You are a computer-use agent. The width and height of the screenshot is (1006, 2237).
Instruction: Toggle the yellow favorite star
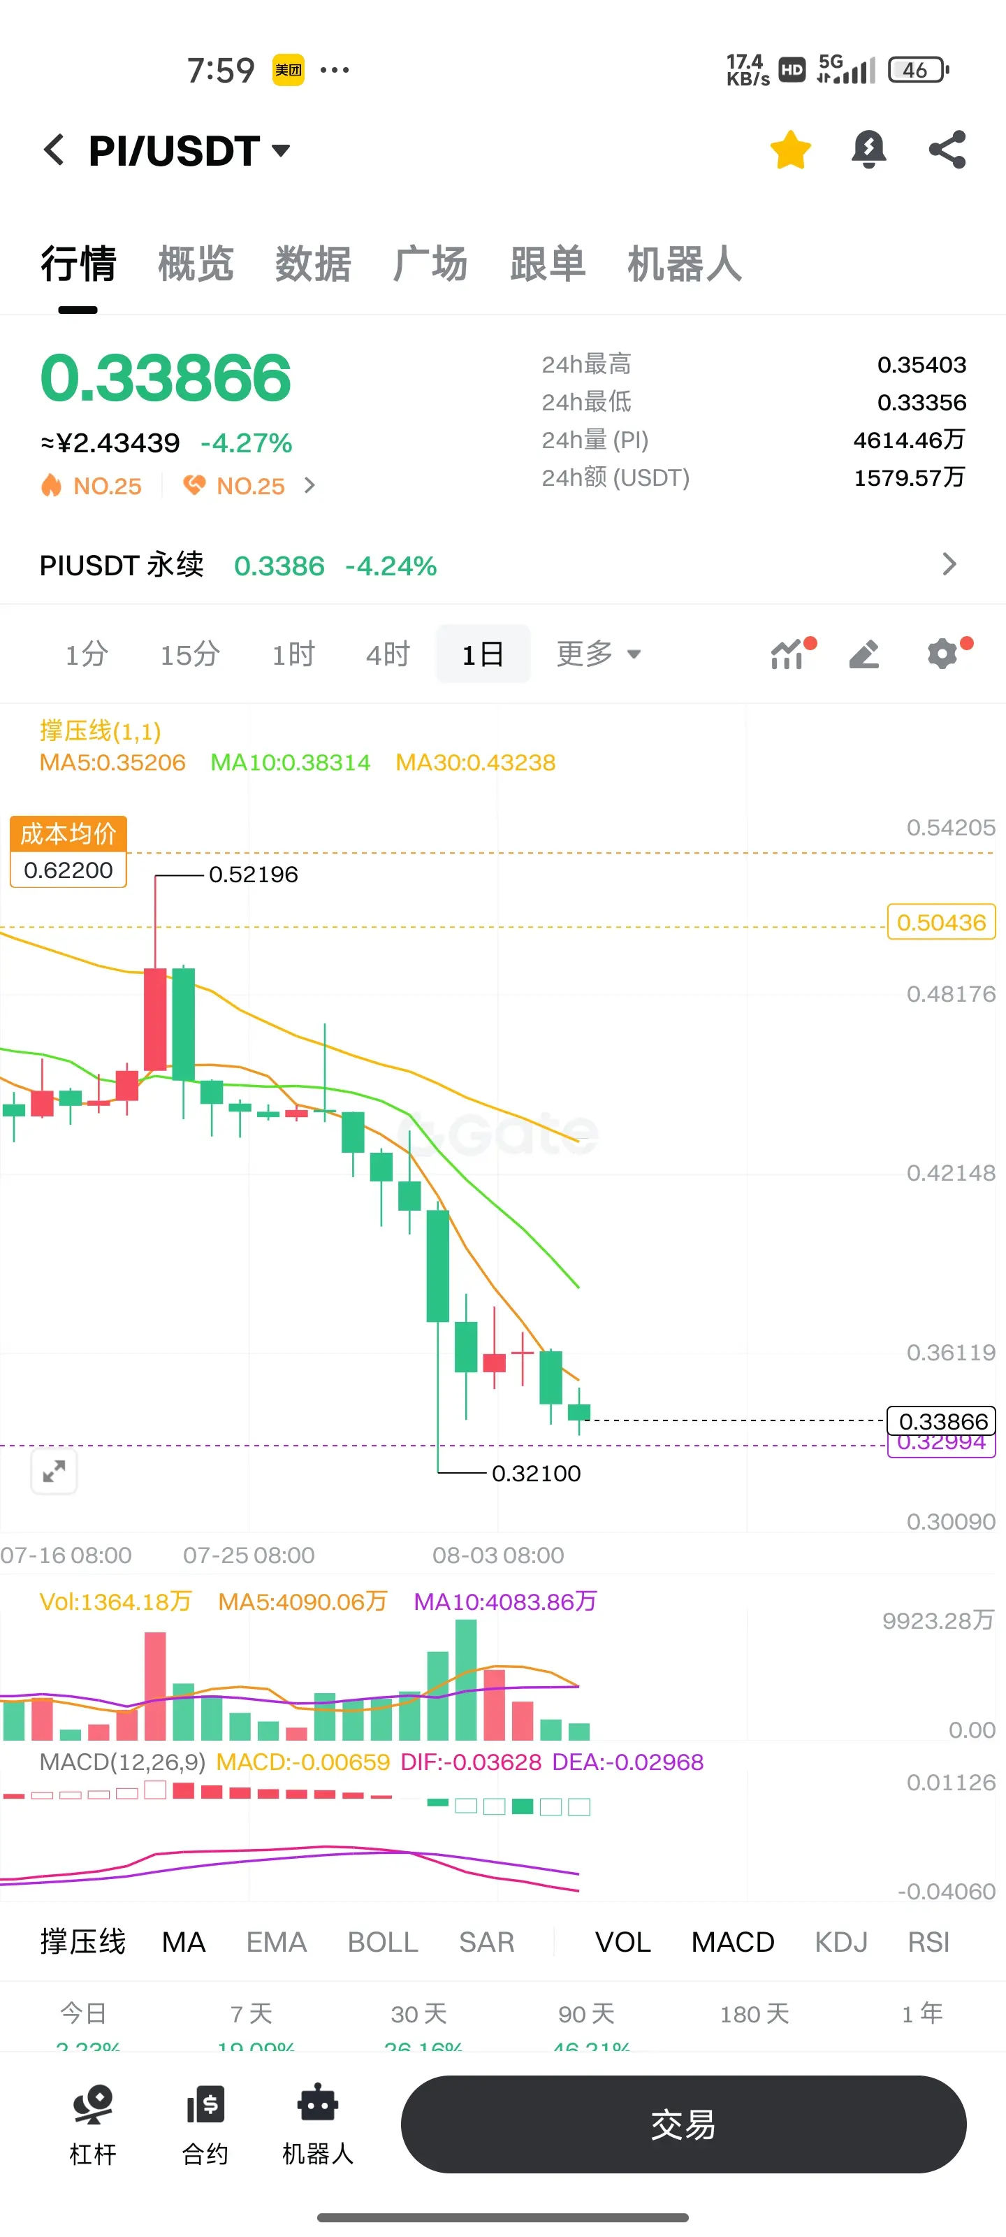click(790, 150)
